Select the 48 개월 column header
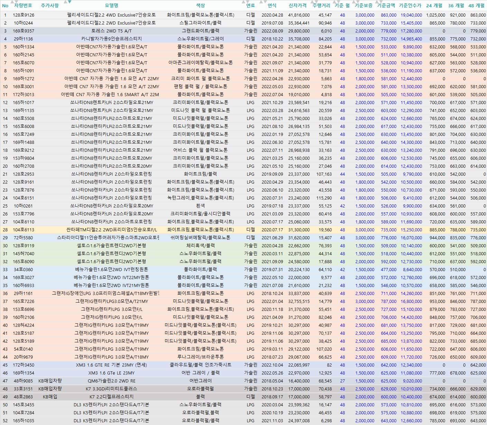 pyautogui.click(x=477, y=6)
